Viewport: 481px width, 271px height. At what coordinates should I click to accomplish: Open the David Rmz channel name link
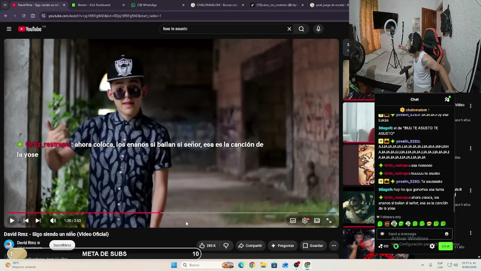(x=27, y=243)
